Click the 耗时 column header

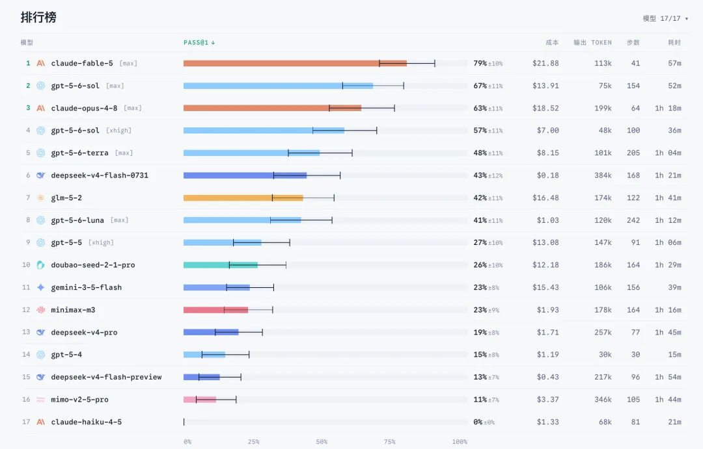[674, 42]
